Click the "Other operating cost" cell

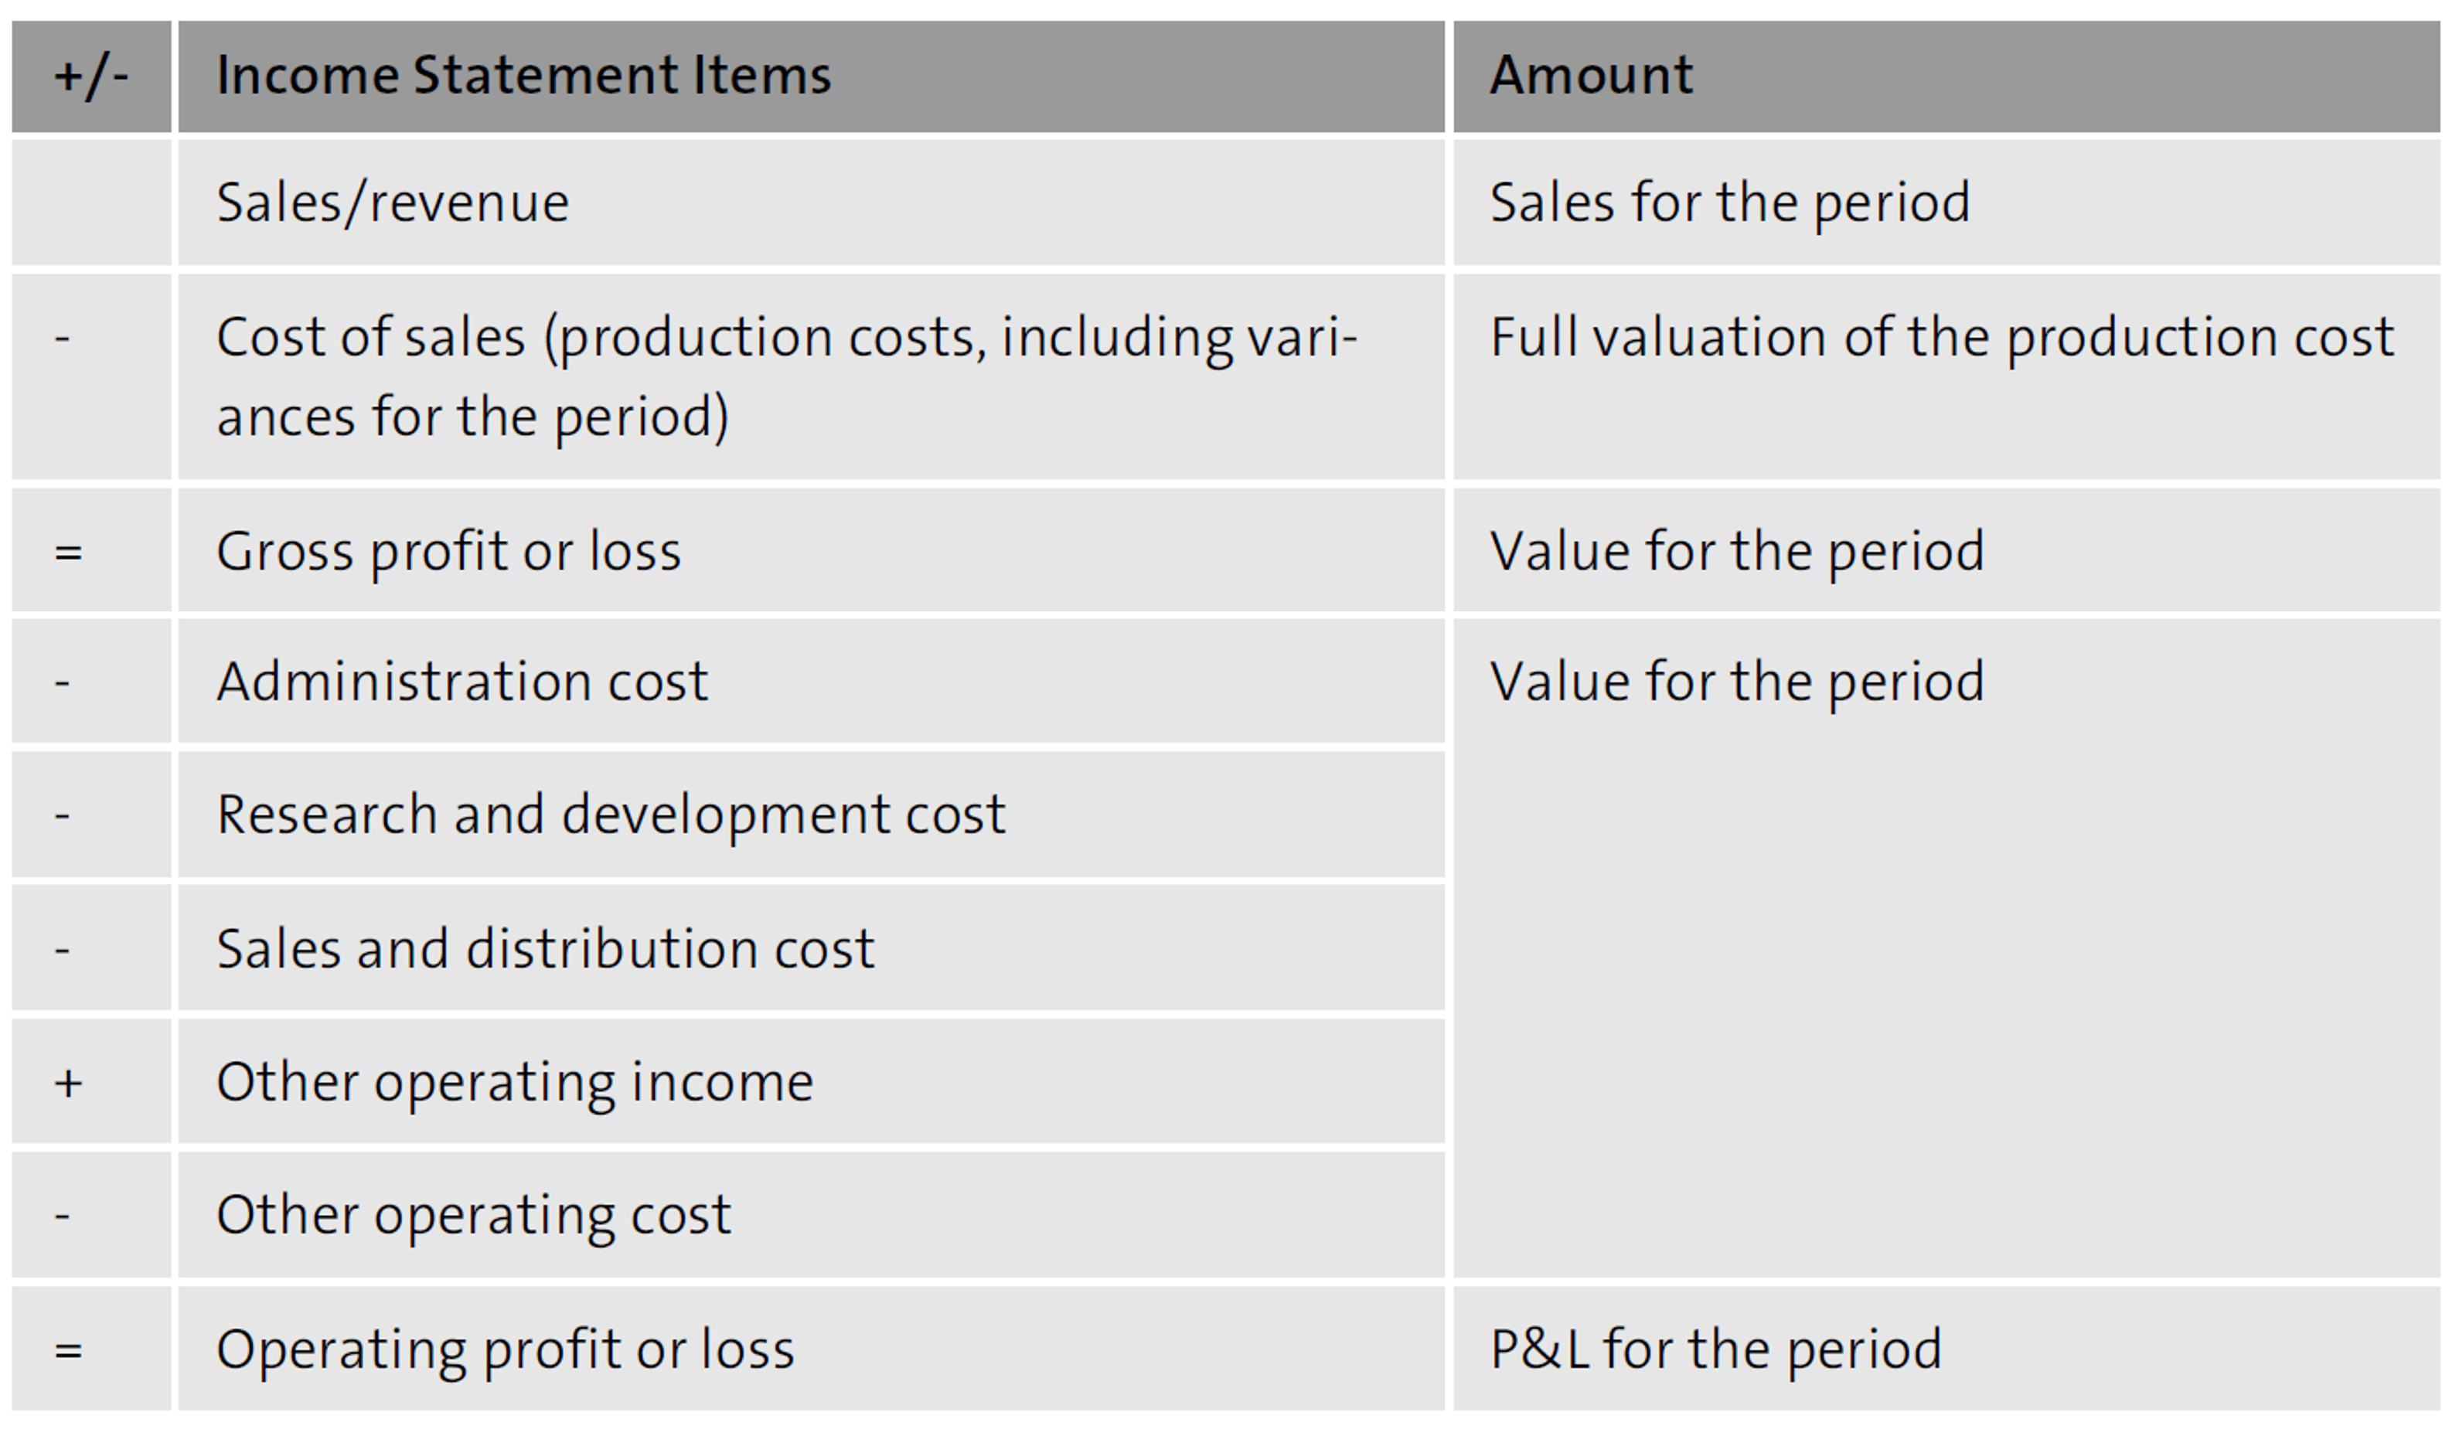[x=473, y=1216]
